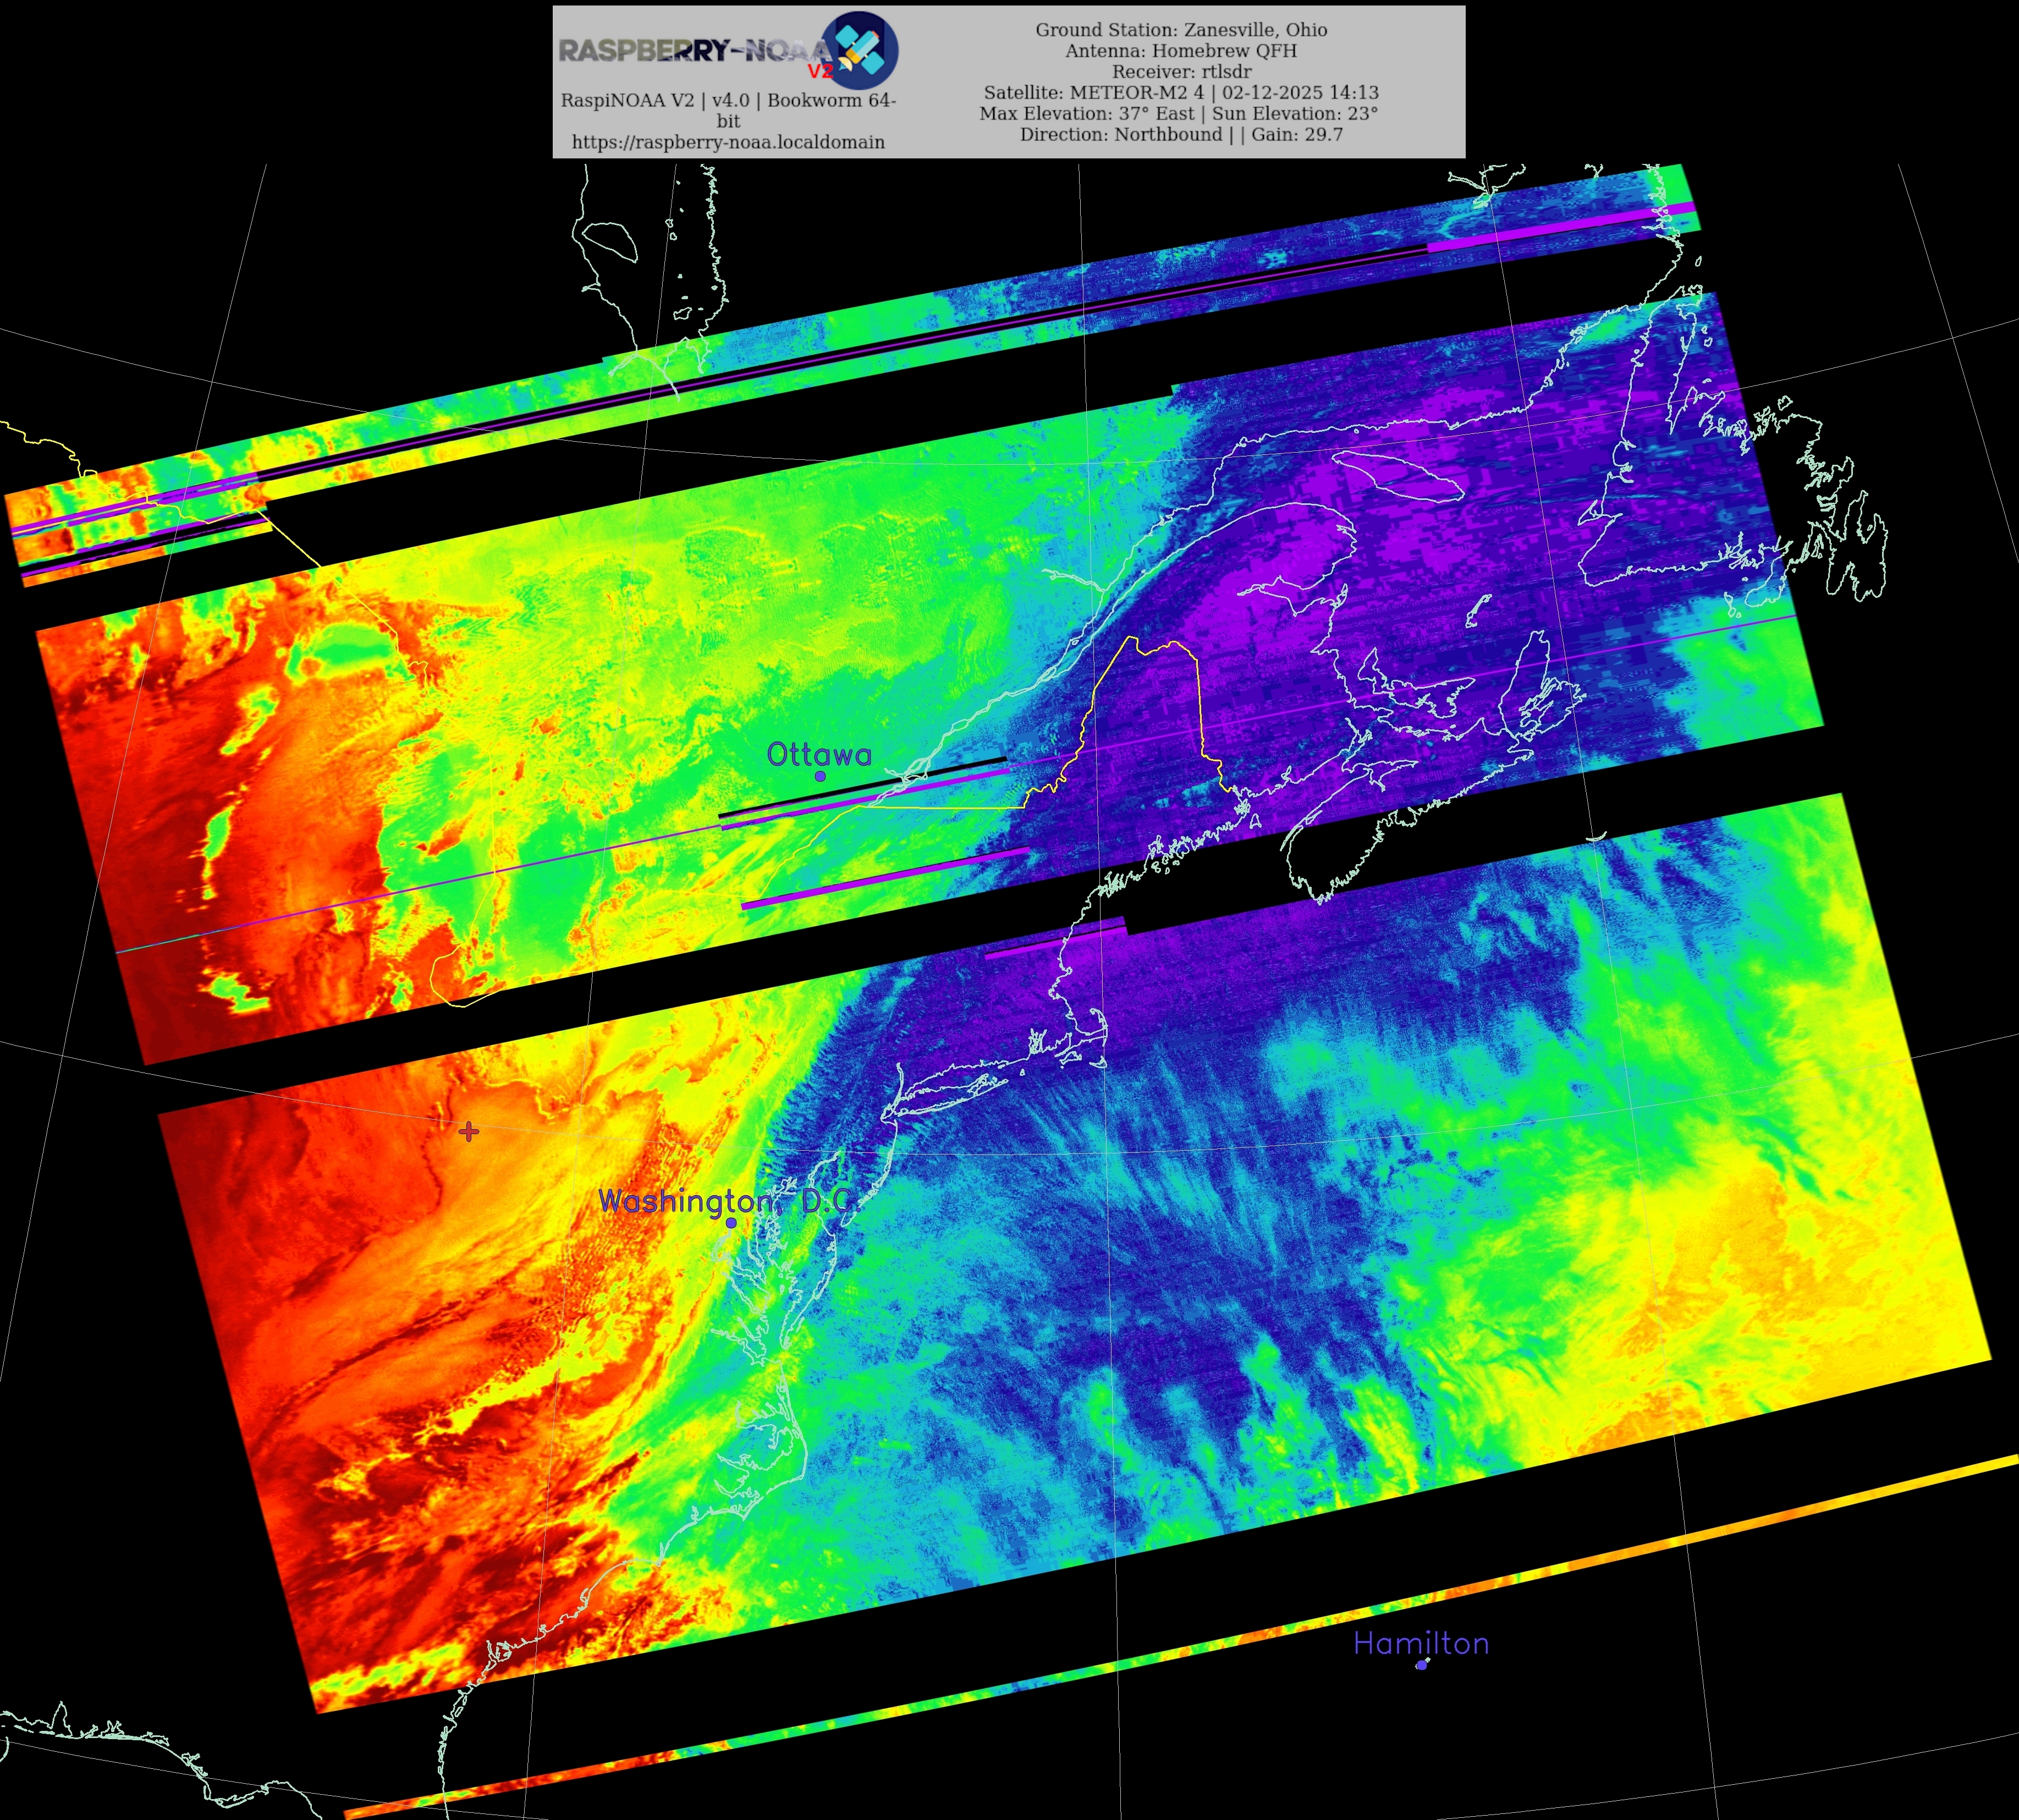Click the Washington, D.C. marker dot
This screenshot has height=1820, width=2019.
point(731,1223)
